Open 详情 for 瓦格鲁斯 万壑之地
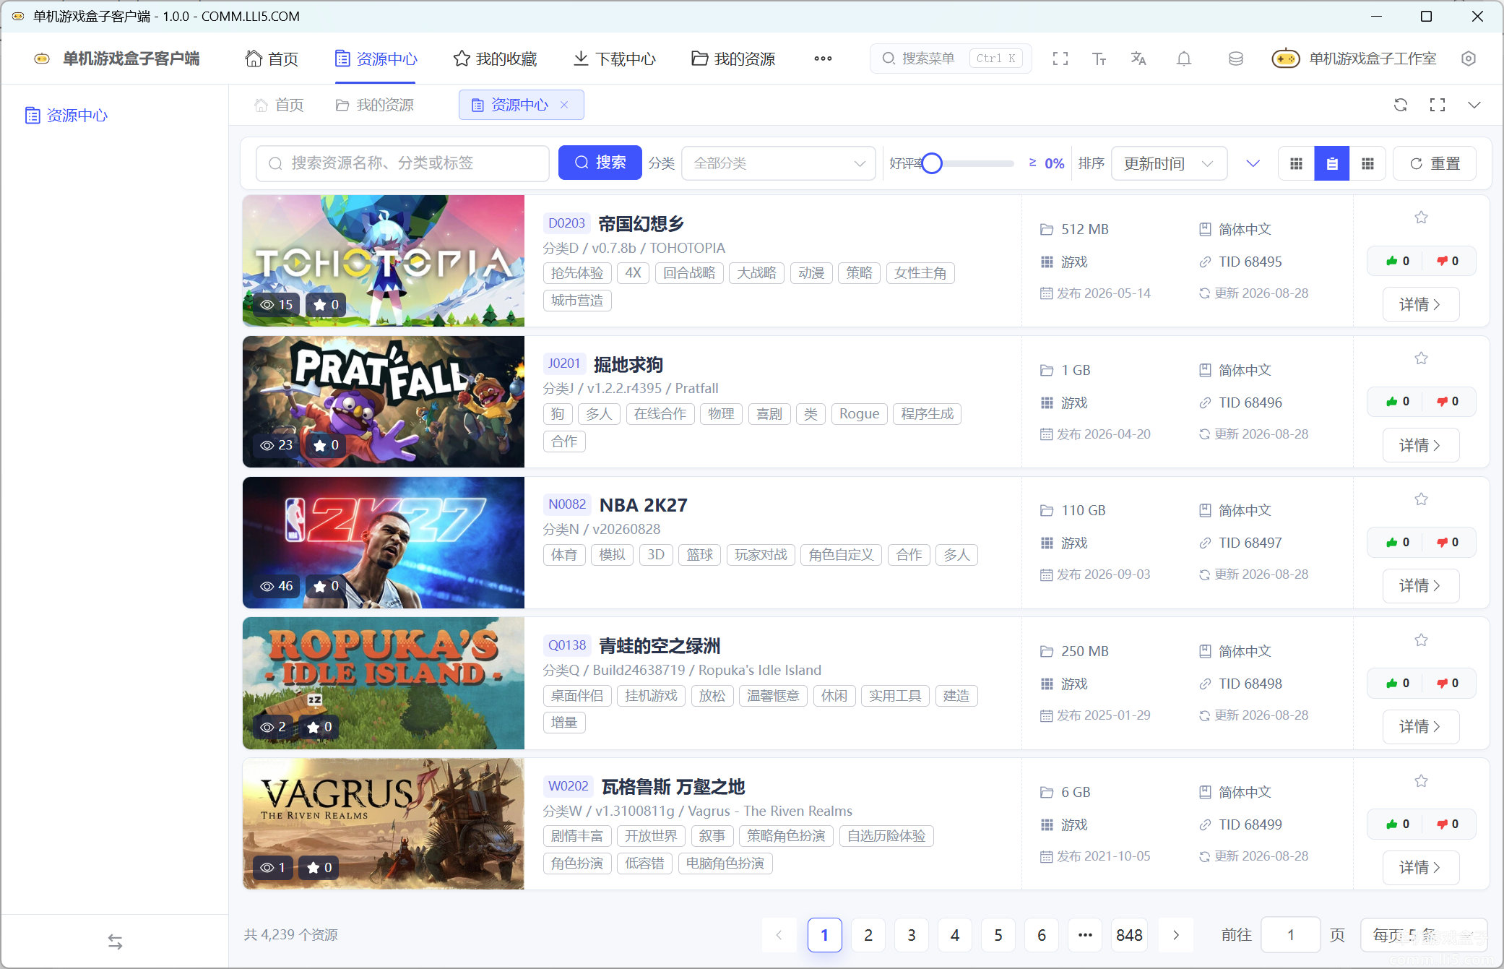Image resolution: width=1504 pixels, height=969 pixels. point(1421,867)
